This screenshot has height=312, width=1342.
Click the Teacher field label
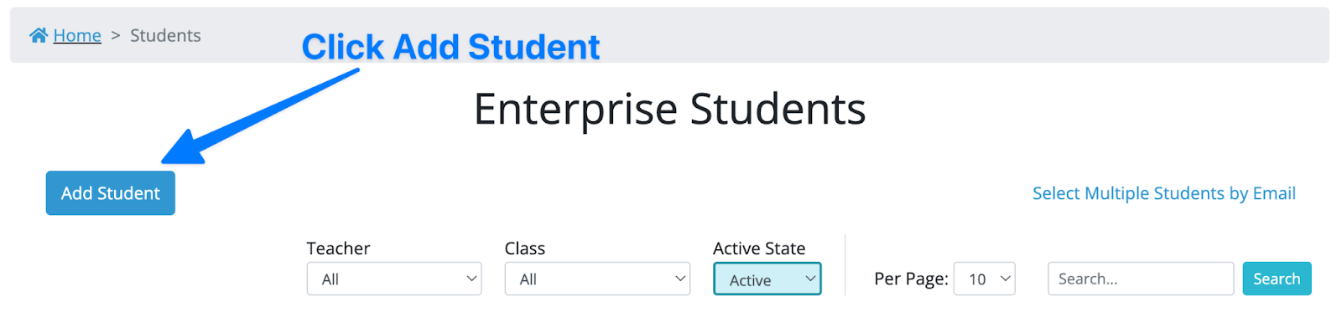(338, 248)
